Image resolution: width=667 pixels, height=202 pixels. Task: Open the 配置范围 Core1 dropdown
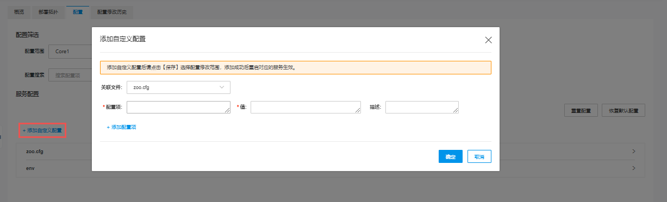[x=70, y=52]
